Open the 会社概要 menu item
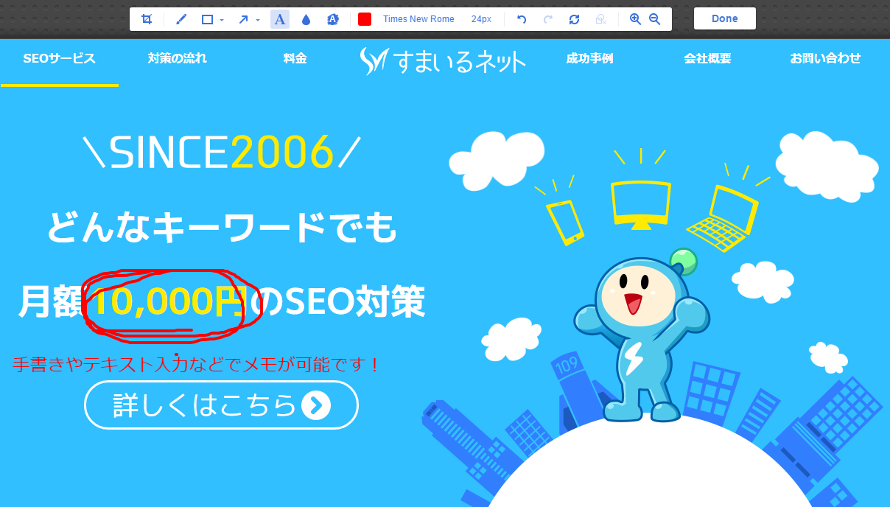 [707, 58]
